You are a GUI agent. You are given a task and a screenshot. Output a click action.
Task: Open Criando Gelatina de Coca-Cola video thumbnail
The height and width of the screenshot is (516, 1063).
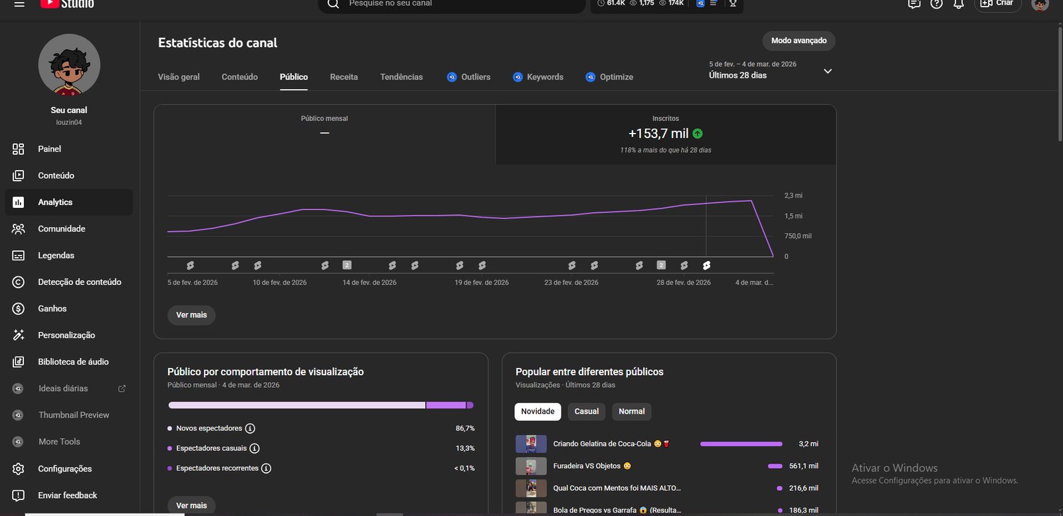[x=531, y=444]
